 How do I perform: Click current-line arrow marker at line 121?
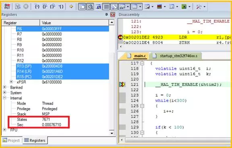pos(122,84)
